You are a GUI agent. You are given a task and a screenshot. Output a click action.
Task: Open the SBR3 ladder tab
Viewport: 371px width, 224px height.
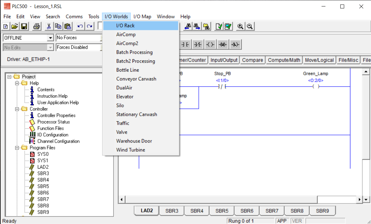(x=172, y=211)
